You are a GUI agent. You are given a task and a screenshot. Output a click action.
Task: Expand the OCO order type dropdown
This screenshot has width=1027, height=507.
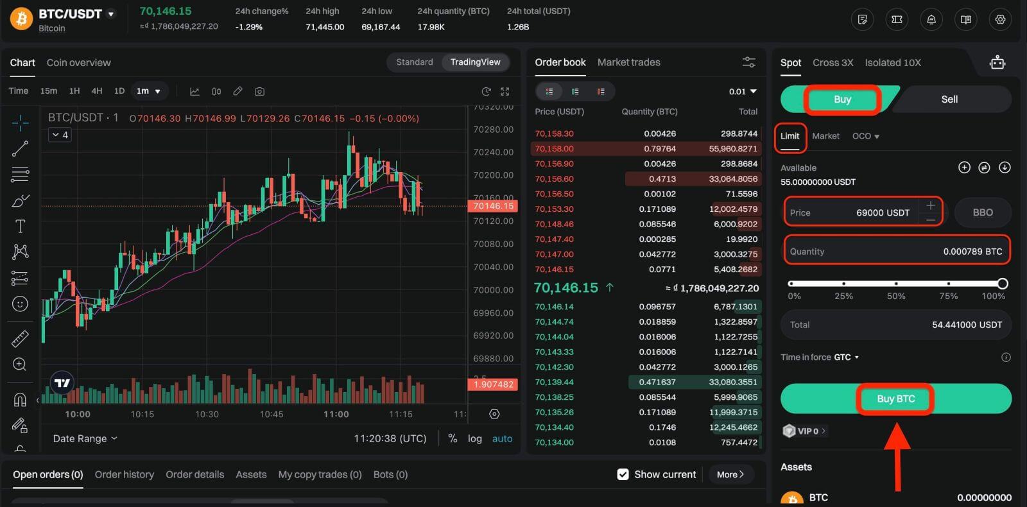tap(865, 136)
